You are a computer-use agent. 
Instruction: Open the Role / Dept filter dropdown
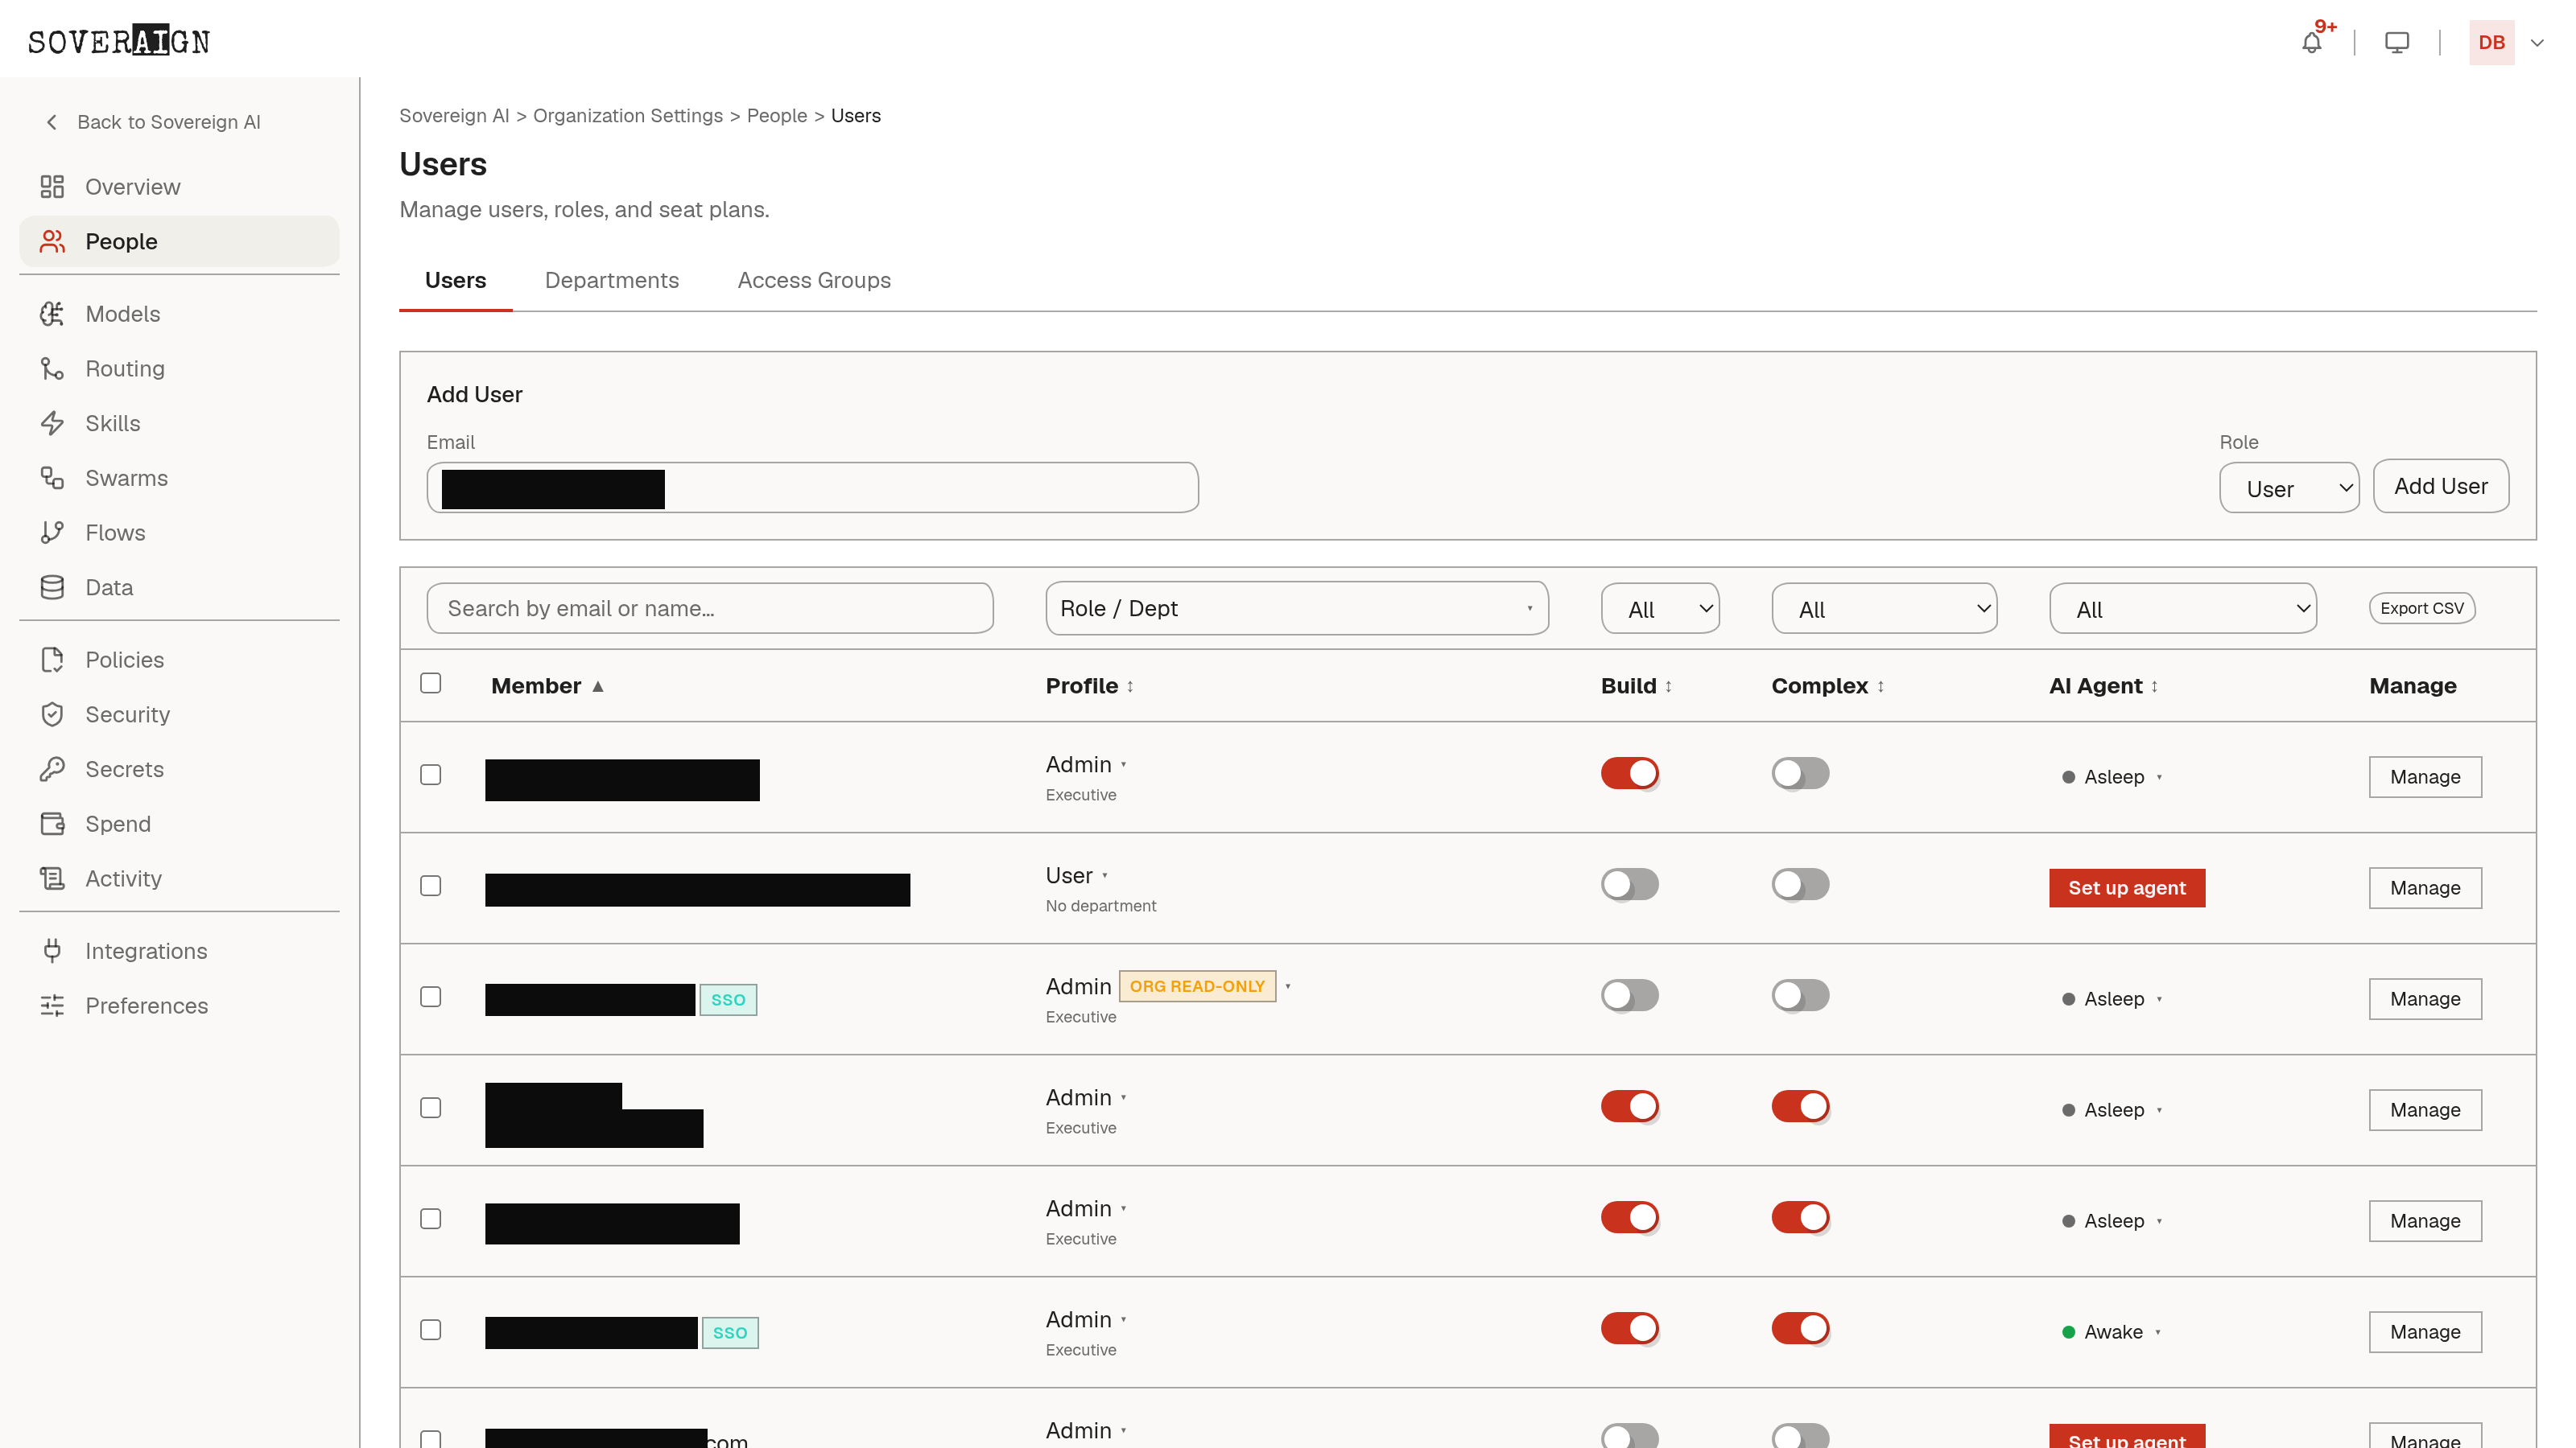[x=1296, y=609]
